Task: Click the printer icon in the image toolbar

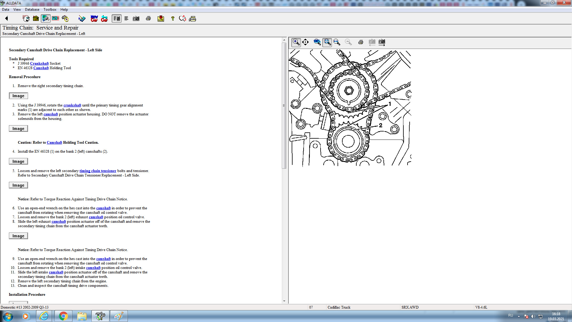Action: [x=360, y=42]
